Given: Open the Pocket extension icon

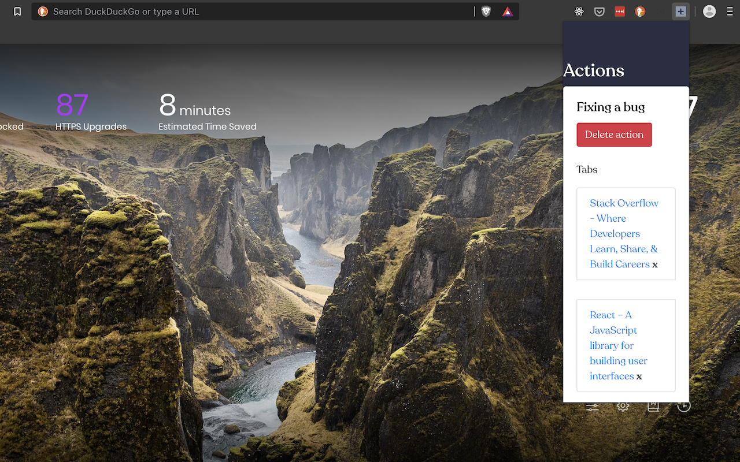Looking at the screenshot, I should point(600,12).
